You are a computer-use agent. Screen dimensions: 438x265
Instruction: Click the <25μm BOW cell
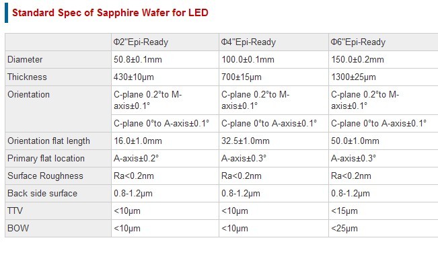[344, 229]
